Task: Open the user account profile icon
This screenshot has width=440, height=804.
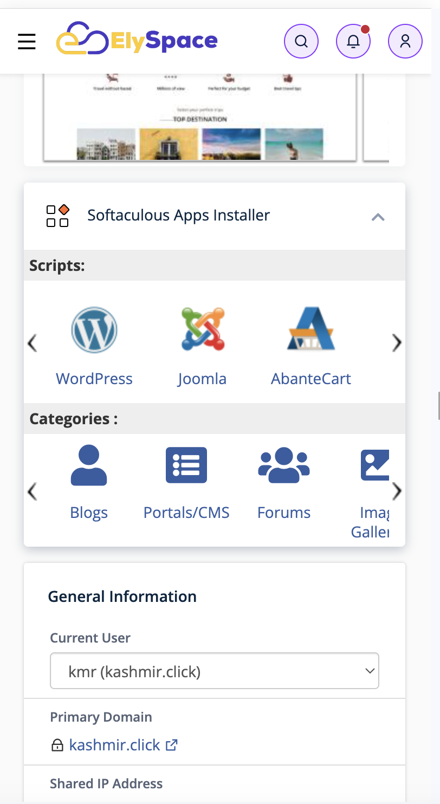Action: tap(405, 41)
